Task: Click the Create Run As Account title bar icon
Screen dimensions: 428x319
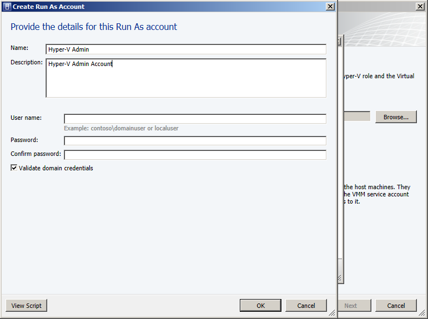Action: pos(6,7)
